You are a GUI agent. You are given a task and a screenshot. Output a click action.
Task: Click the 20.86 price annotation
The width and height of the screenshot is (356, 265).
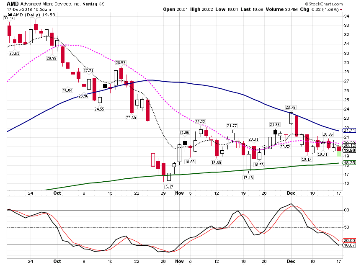point(328,134)
